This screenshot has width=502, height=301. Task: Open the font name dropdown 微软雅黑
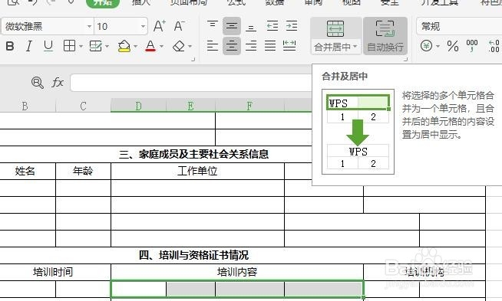click(89, 26)
